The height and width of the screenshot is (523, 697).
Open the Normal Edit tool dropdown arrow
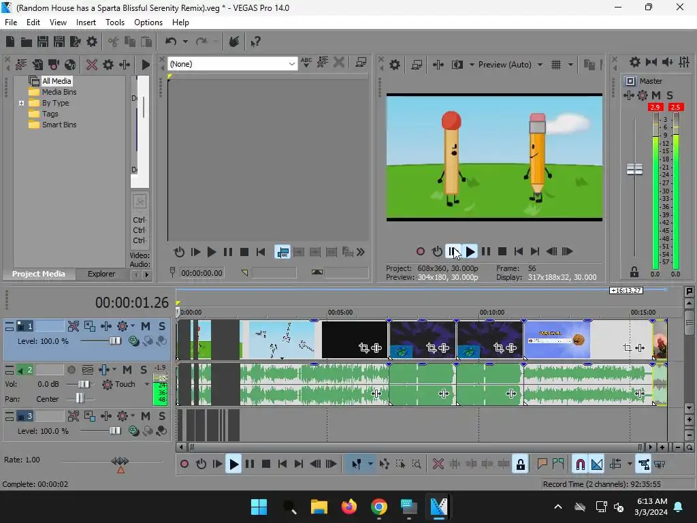coord(370,464)
